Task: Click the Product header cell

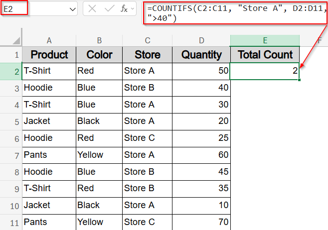Action: (49, 55)
